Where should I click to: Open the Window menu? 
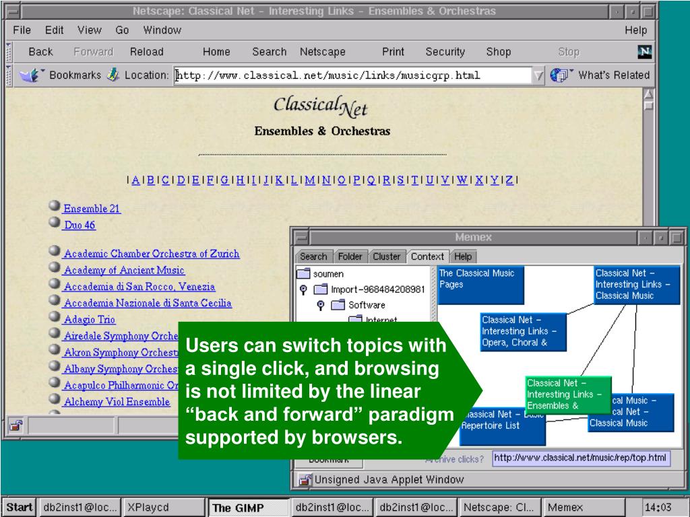(x=162, y=30)
